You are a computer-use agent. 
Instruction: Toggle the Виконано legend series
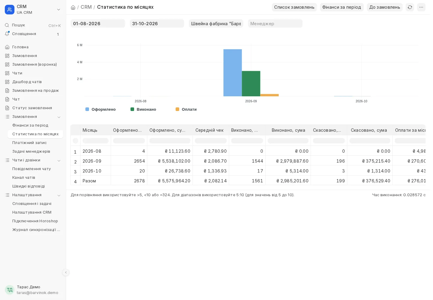(143, 109)
